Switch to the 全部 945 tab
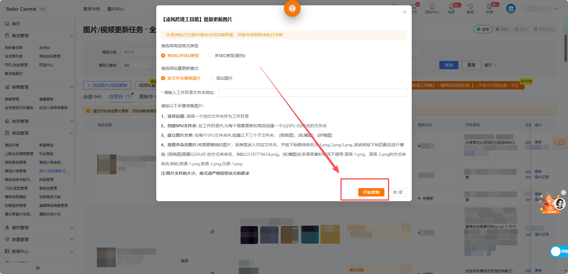This screenshot has height=274, width=568. 92,97
